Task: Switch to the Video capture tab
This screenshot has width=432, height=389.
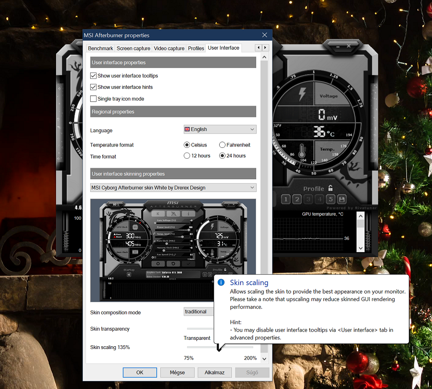Action: [169, 48]
